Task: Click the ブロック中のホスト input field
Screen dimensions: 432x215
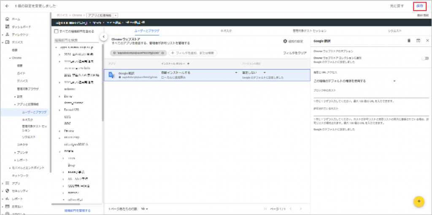Action: pos(371,95)
